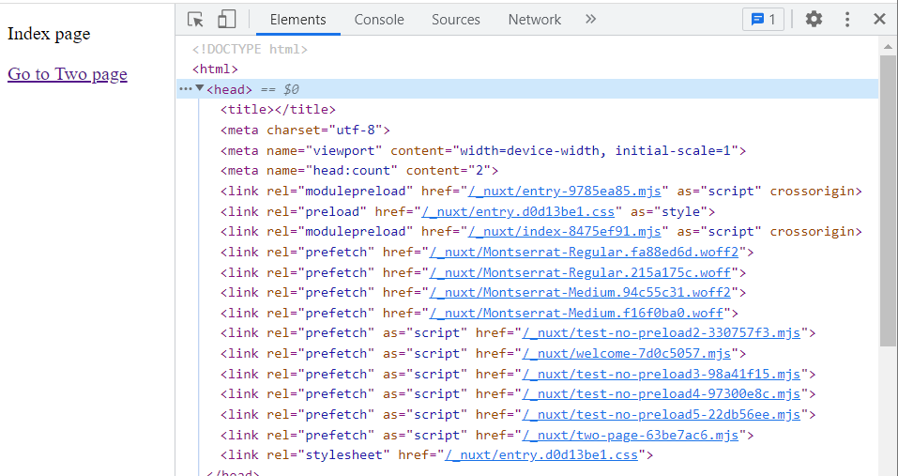Toggle the device toolbar icon
The width and height of the screenshot is (898, 476).
[x=227, y=20]
